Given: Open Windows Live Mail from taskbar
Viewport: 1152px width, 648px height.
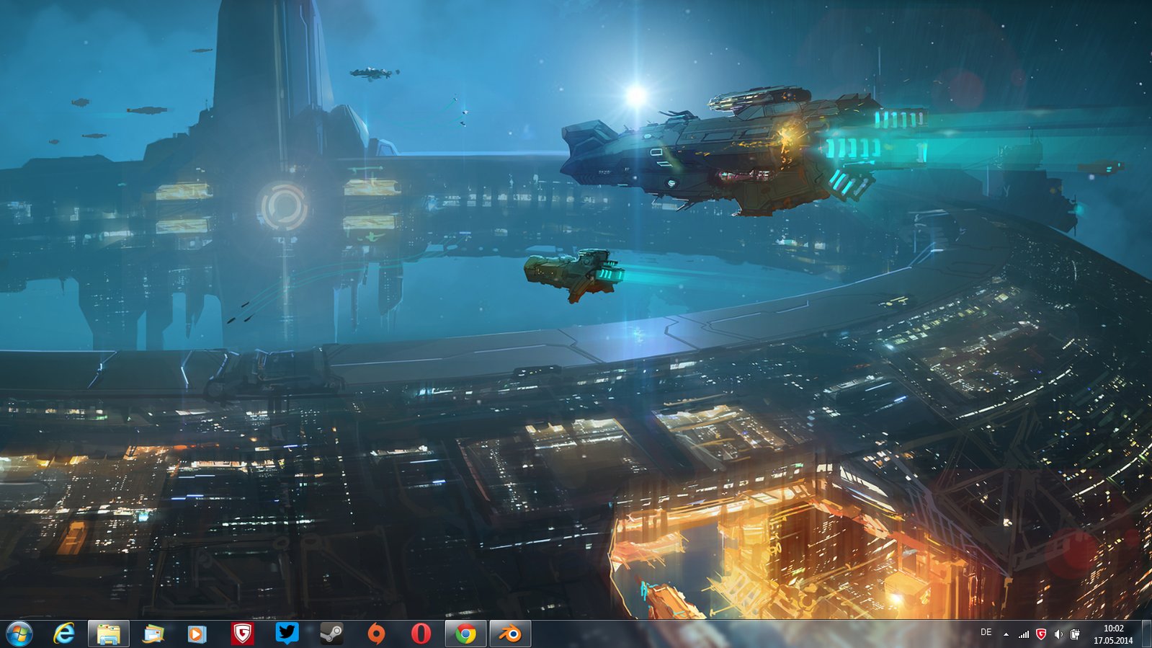Looking at the screenshot, I should point(153,634).
